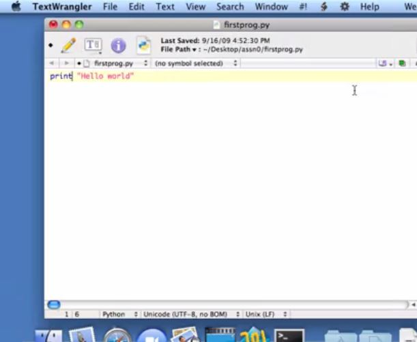Open the File menu
The image size is (417, 342).
[x=110, y=7]
